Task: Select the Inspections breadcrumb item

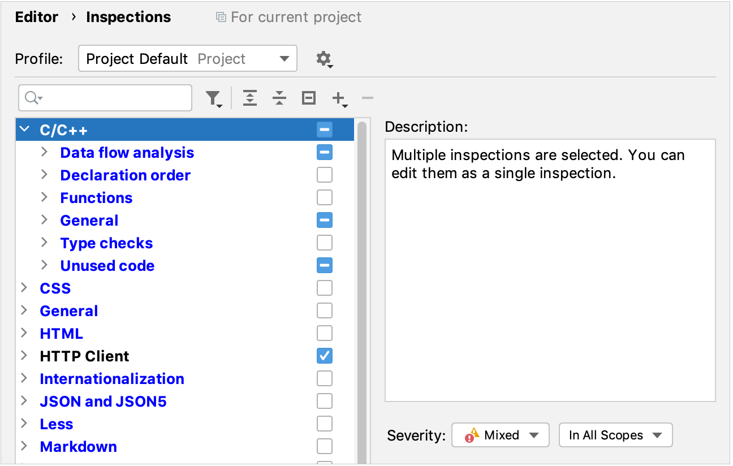Action: [x=128, y=17]
